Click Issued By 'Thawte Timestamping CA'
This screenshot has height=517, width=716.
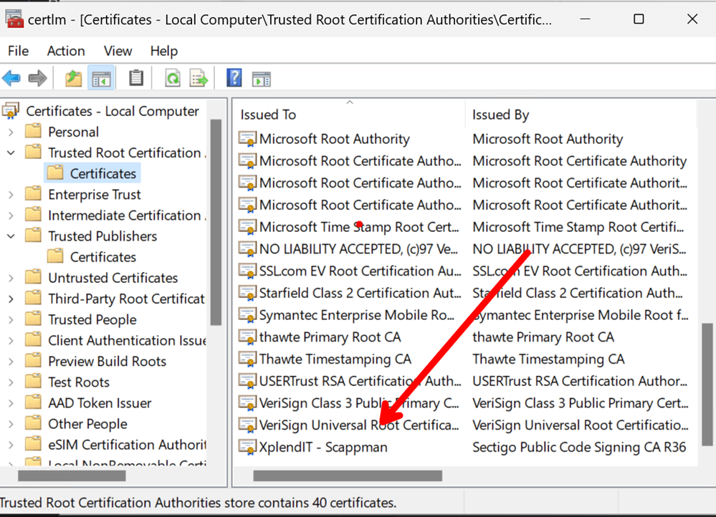point(548,359)
